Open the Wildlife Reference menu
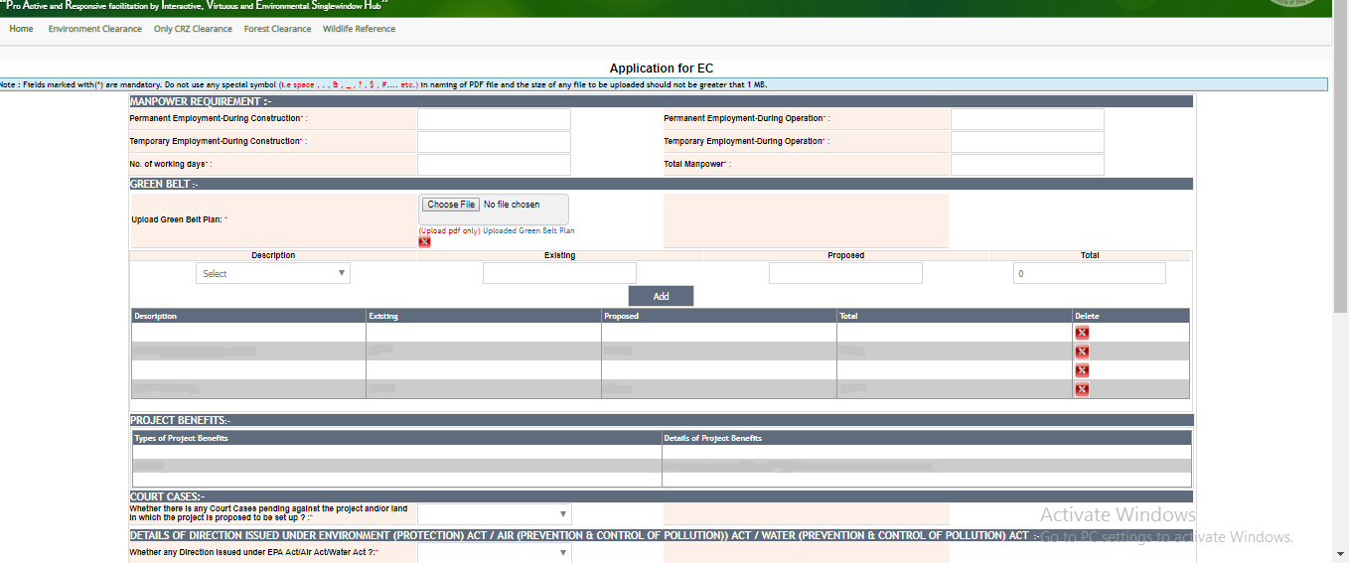The image size is (1349, 563). pos(359,29)
